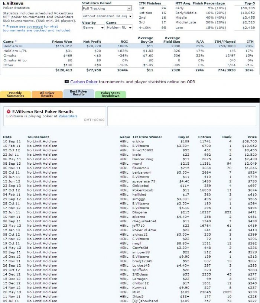Select the Hold'em NL statistics row
Image resolution: width=260 pixels, height=303 pixels.
pos(129,46)
